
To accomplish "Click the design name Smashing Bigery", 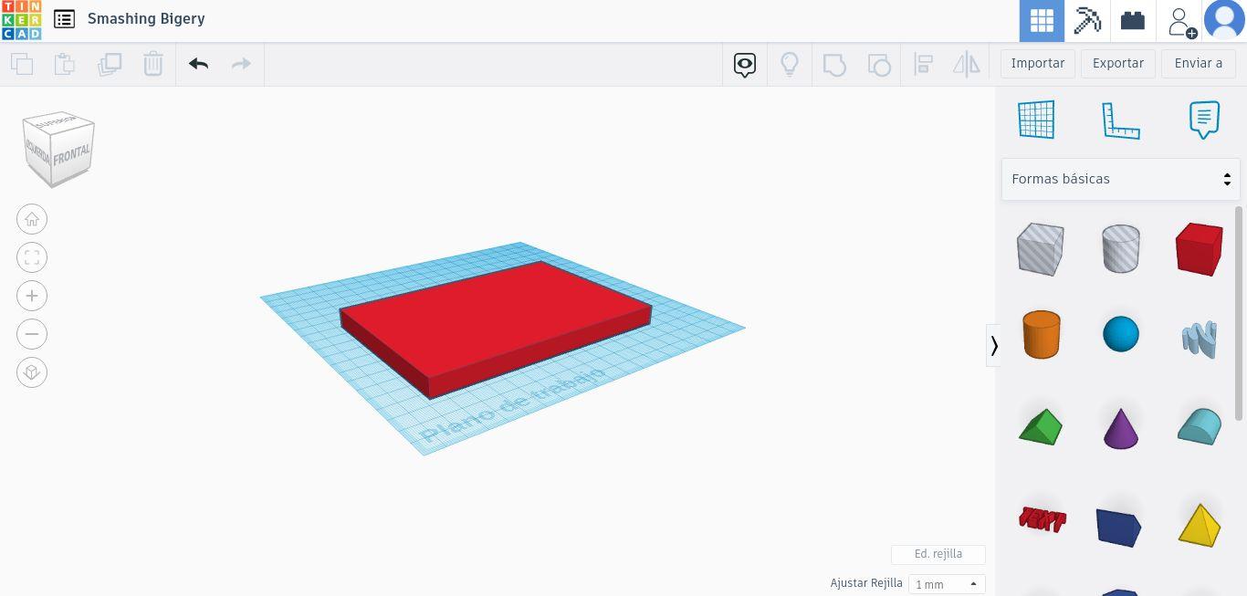I will [x=146, y=18].
